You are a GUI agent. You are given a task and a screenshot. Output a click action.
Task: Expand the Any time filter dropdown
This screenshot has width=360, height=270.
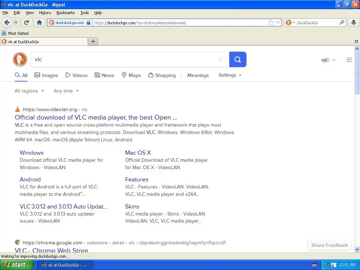tap(66, 91)
